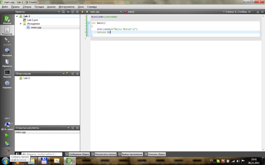265x165 pixels.
Task: Open the Windows Start menu
Action: pos(5,161)
